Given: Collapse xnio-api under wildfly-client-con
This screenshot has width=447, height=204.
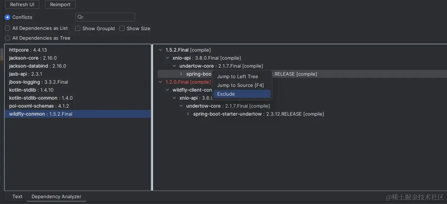Looking at the screenshot, I should [174, 98].
